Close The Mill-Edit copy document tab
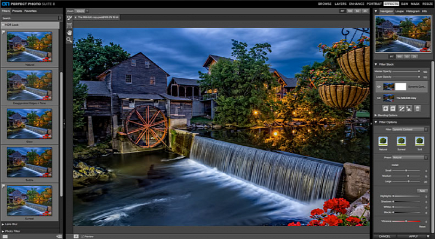The height and width of the screenshot is (239, 435). coord(76,17)
